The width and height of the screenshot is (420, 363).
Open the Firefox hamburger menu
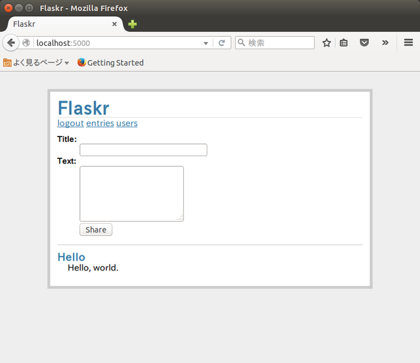click(408, 43)
